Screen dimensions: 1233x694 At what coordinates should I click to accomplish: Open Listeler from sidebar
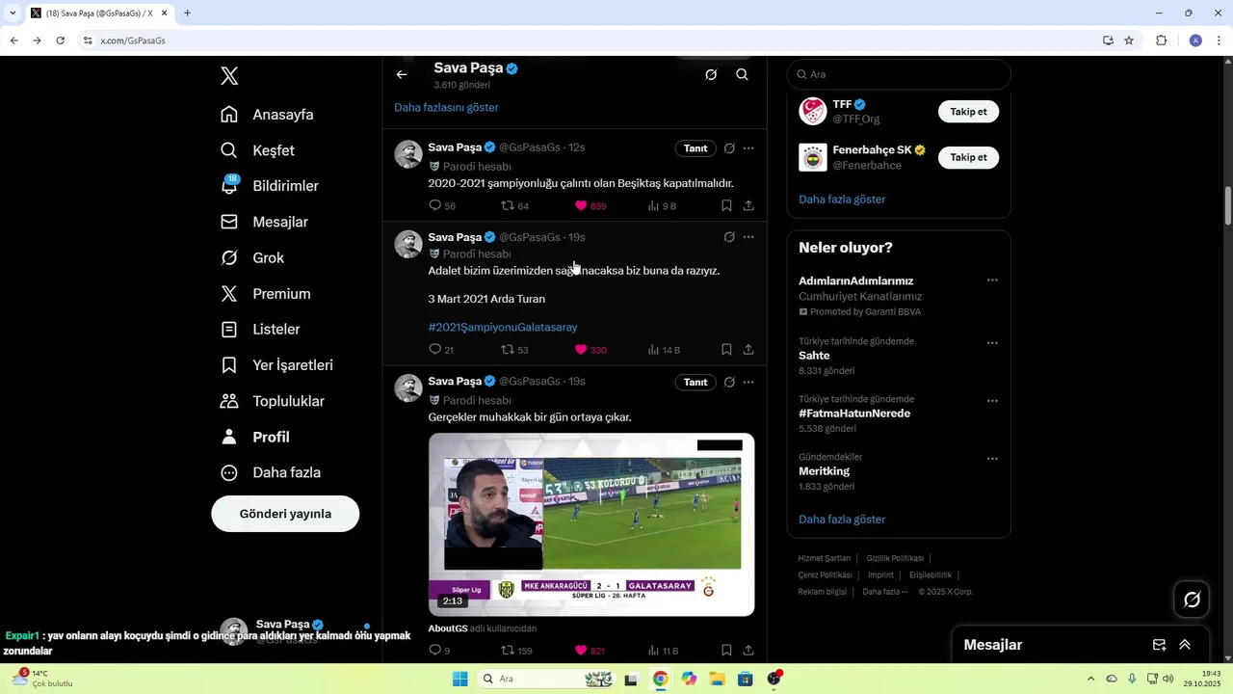pos(259,330)
